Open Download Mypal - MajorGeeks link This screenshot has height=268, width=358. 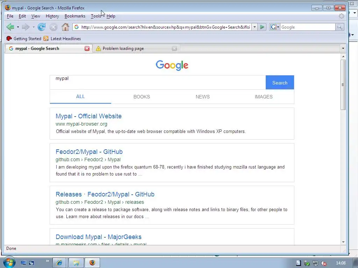98,237
